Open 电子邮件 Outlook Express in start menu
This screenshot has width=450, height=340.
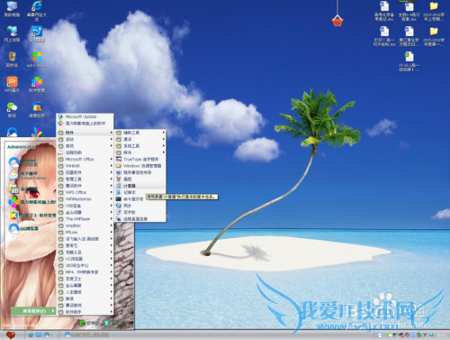click(x=31, y=176)
